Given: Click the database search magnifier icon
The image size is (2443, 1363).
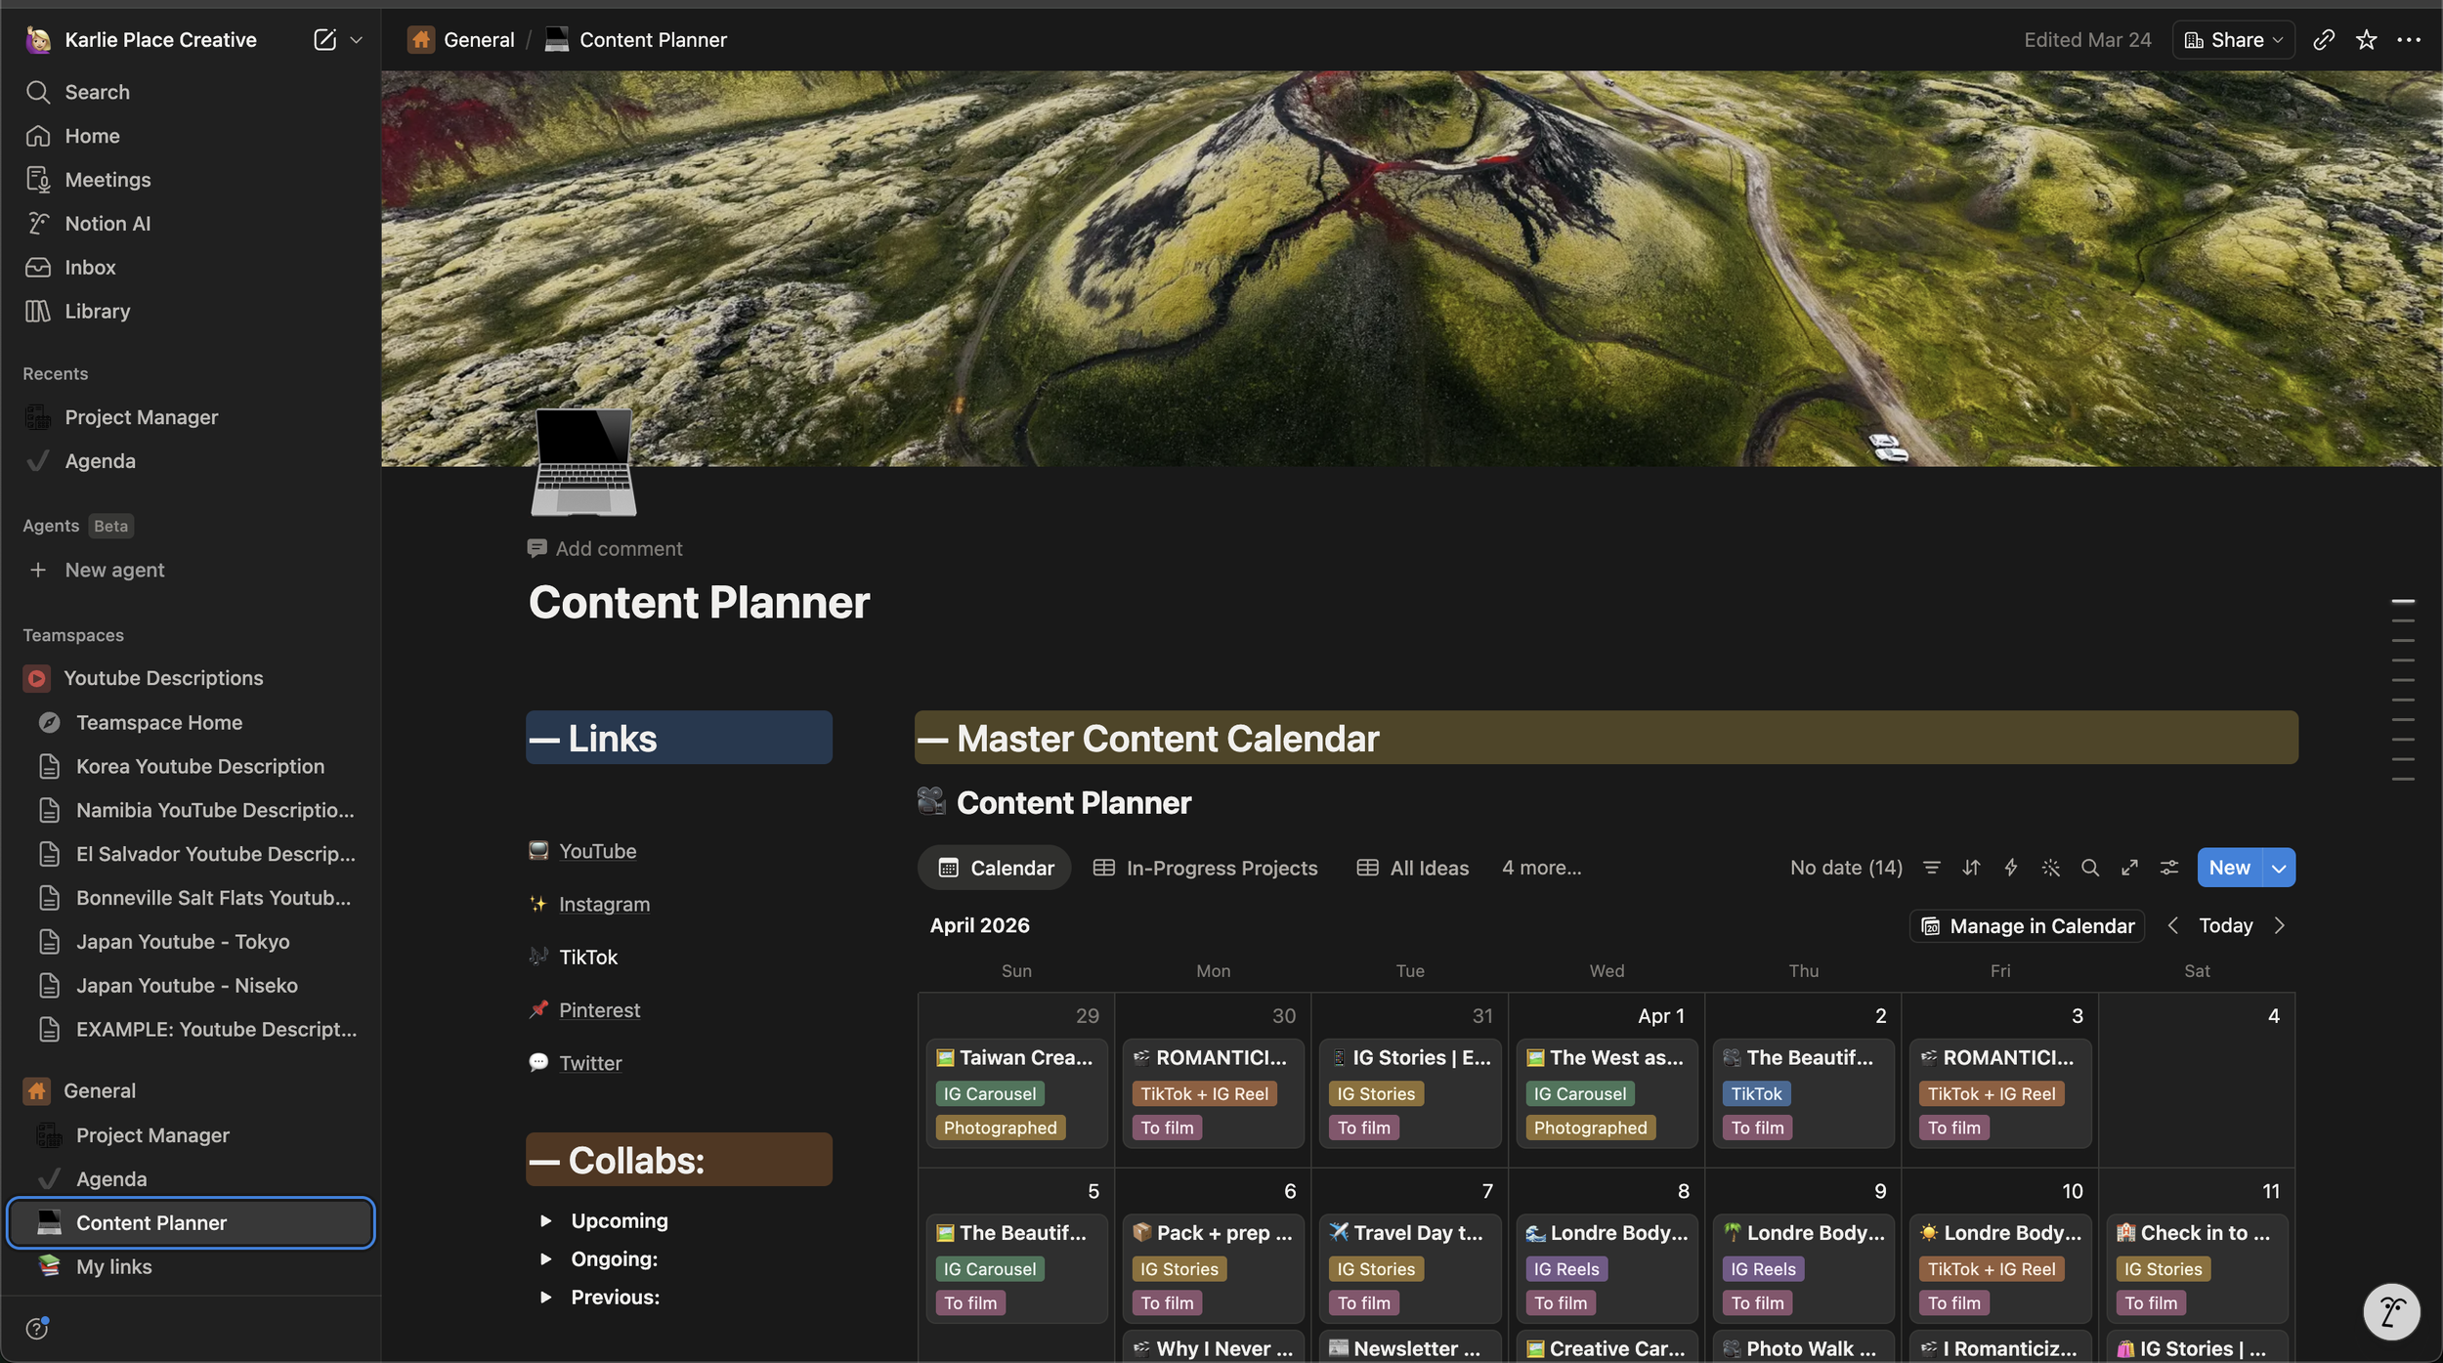Looking at the screenshot, I should 2090,868.
